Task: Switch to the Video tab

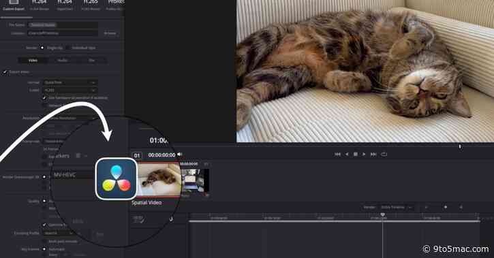Action: point(33,61)
